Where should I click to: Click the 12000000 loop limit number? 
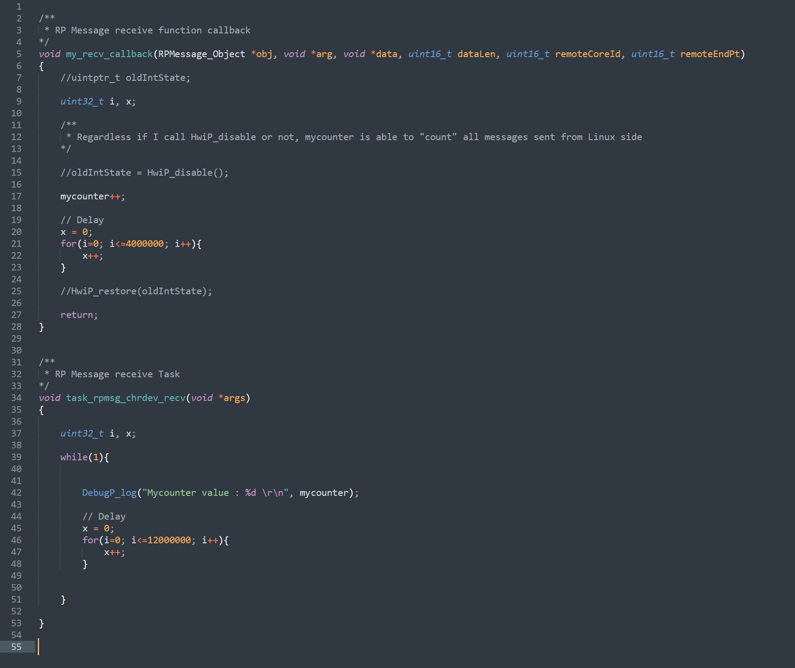(x=169, y=540)
